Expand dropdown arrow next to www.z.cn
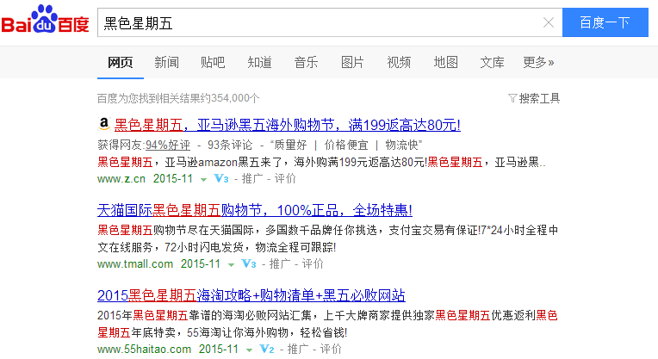 (203, 179)
